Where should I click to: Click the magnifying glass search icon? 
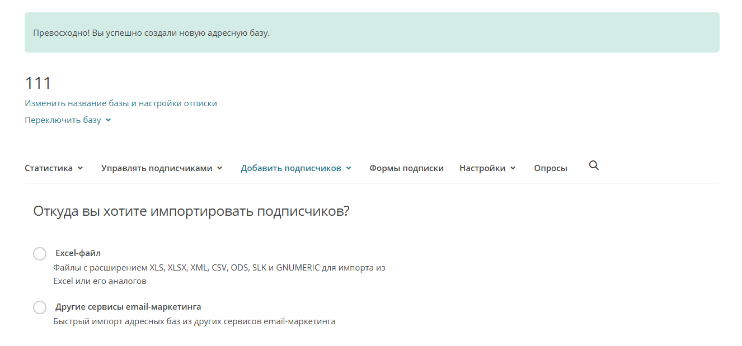594,165
